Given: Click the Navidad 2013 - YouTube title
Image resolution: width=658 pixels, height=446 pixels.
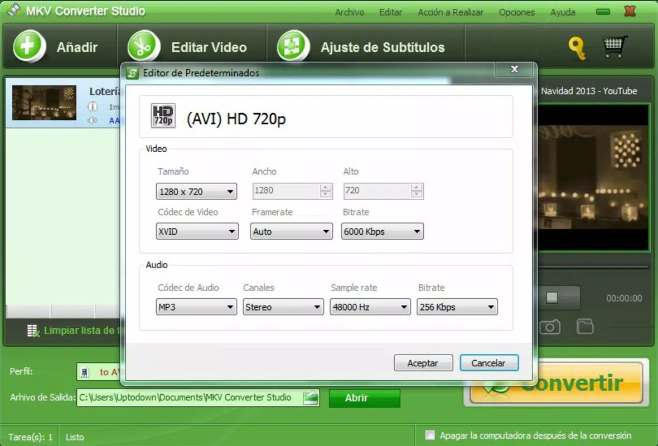Looking at the screenshot, I should (589, 91).
